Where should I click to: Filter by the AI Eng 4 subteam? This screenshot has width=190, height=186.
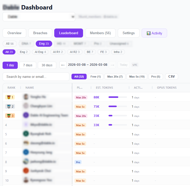(x=40, y=52)
